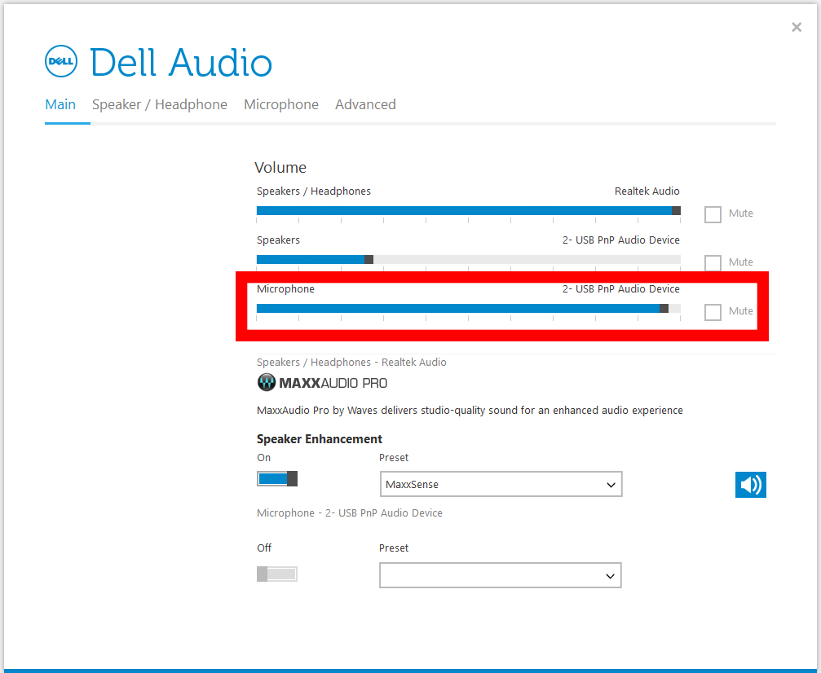Screen dimensions: 821x673
Task: Click the Speakers / Headphones Realtek volume slider
Action: (469, 210)
